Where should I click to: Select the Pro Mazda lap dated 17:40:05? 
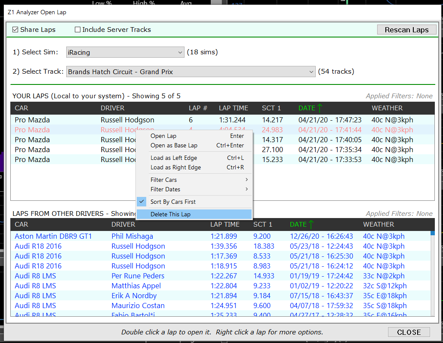click(x=222, y=140)
